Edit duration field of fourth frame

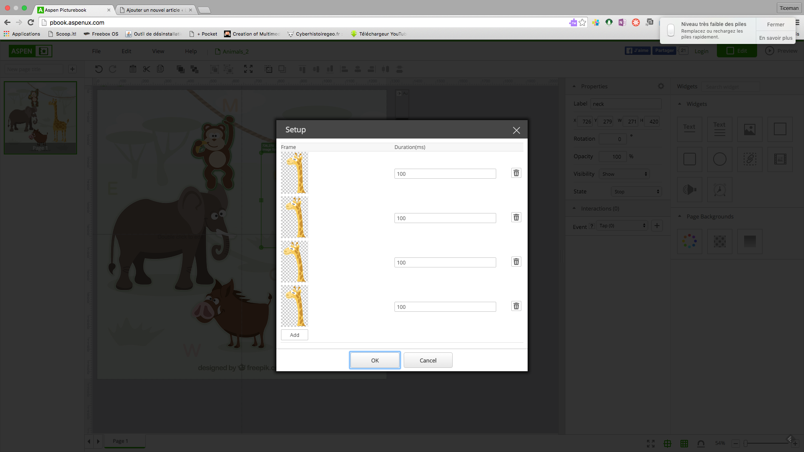point(445,307)
